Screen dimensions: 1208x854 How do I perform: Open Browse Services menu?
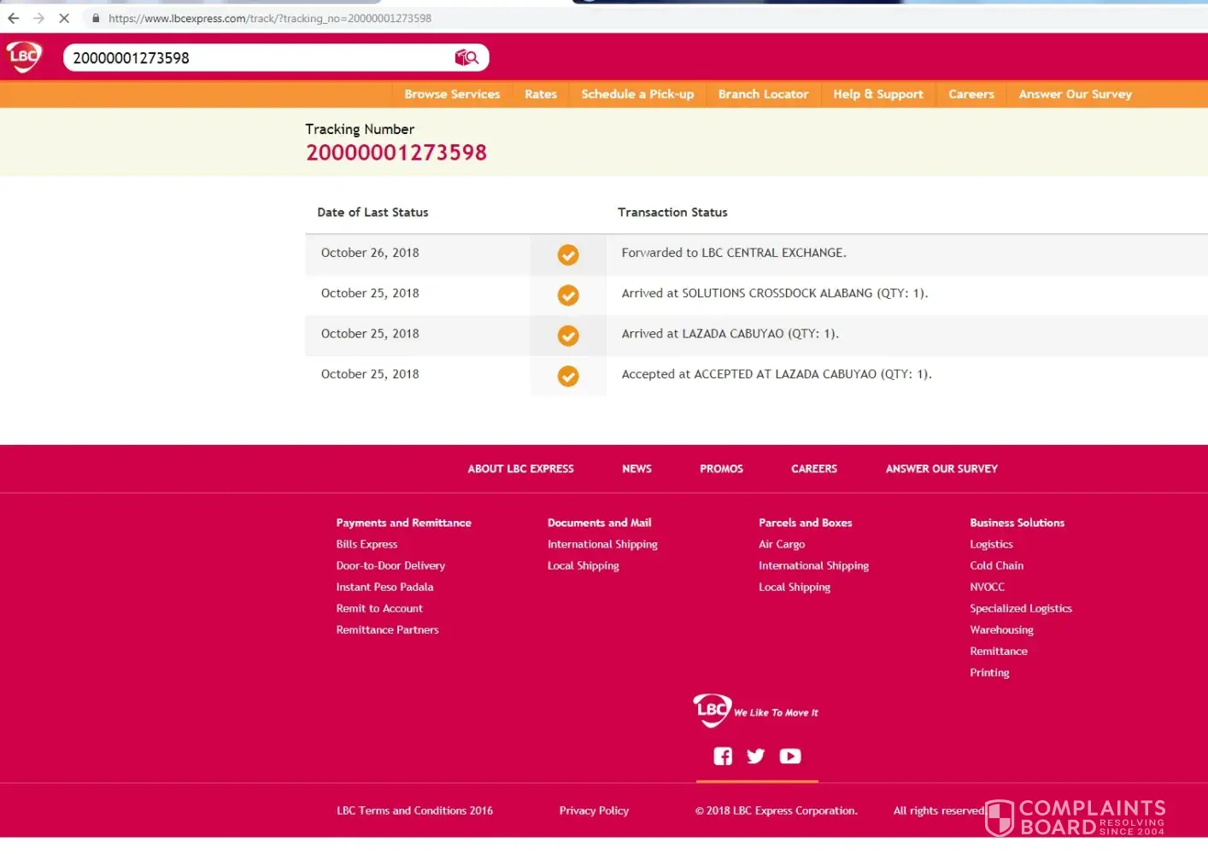(x=452, y=94)
